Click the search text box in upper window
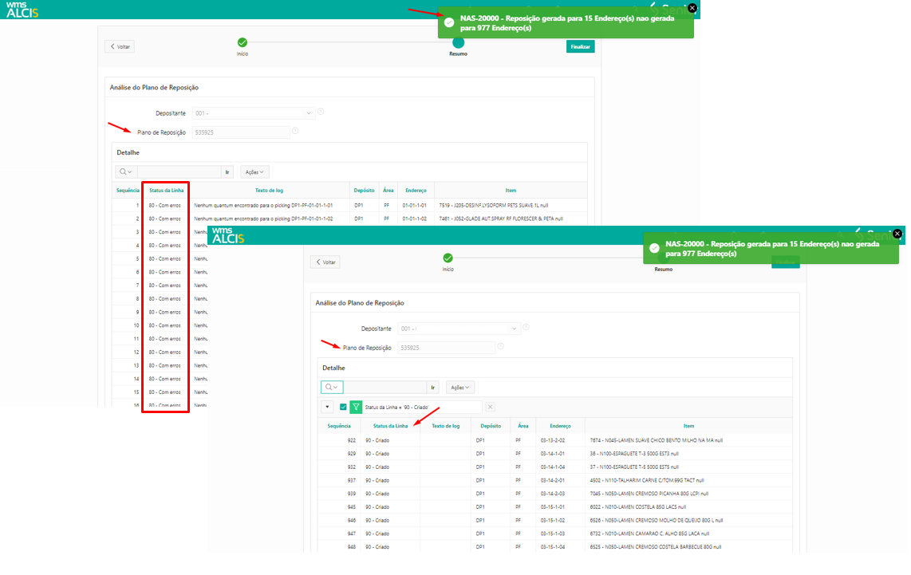911x575 pixels. [x=179, y=172]
